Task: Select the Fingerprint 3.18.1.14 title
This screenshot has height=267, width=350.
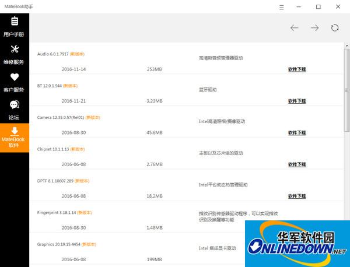Action: coord(57,213)
